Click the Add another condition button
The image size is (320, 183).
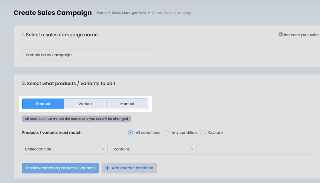pyautogui.click(x=130, y=168)
